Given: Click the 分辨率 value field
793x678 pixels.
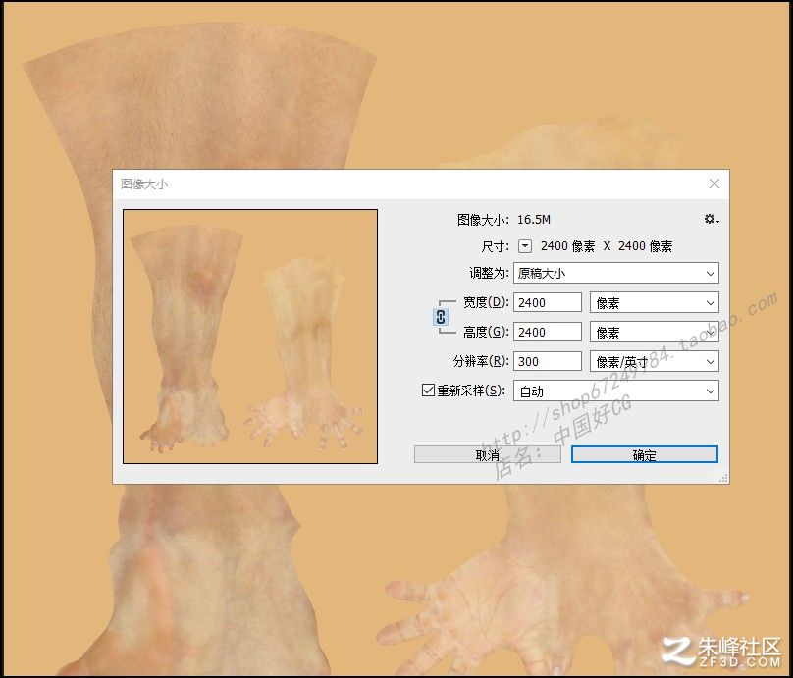Looking at the screenshot, I should 548,361.
